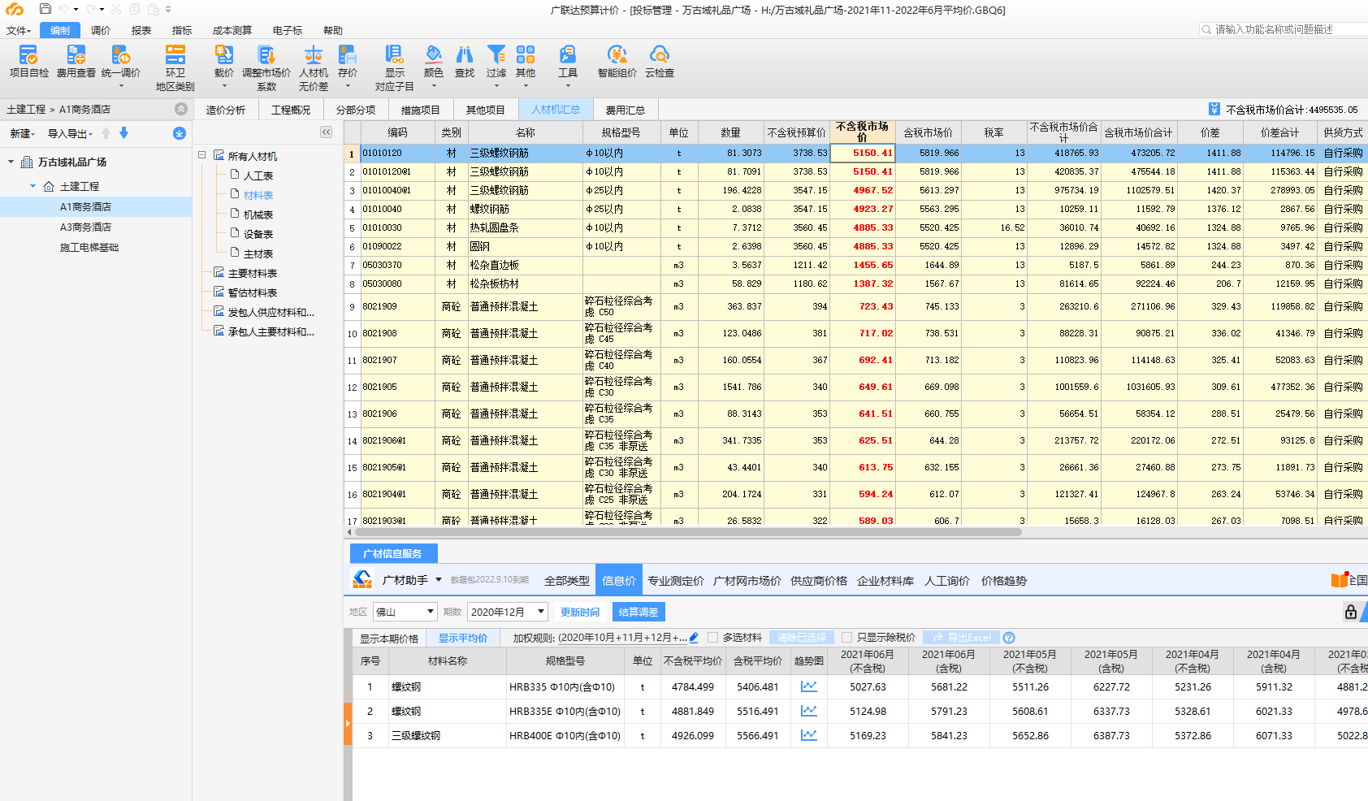This screenshot has width=1368, height=801.
Task: Click the 导出Excel button
Action: click(x=962, y=638)
